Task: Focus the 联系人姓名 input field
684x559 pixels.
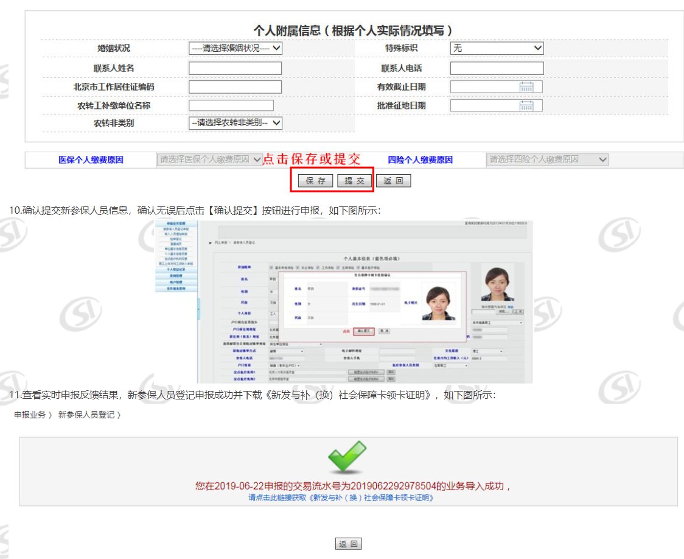Action: coord(235,68)
